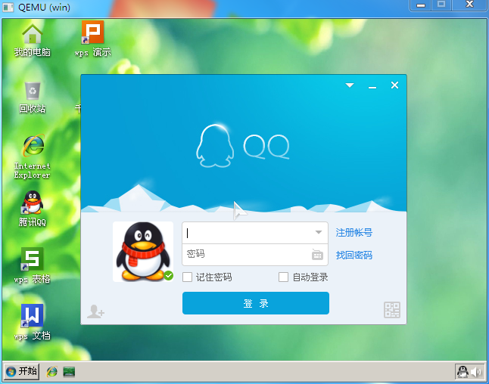This screenshot has width=489, height=384.
Task: Select the wps 文档 desktop shortcut
Action: [32, 322]
